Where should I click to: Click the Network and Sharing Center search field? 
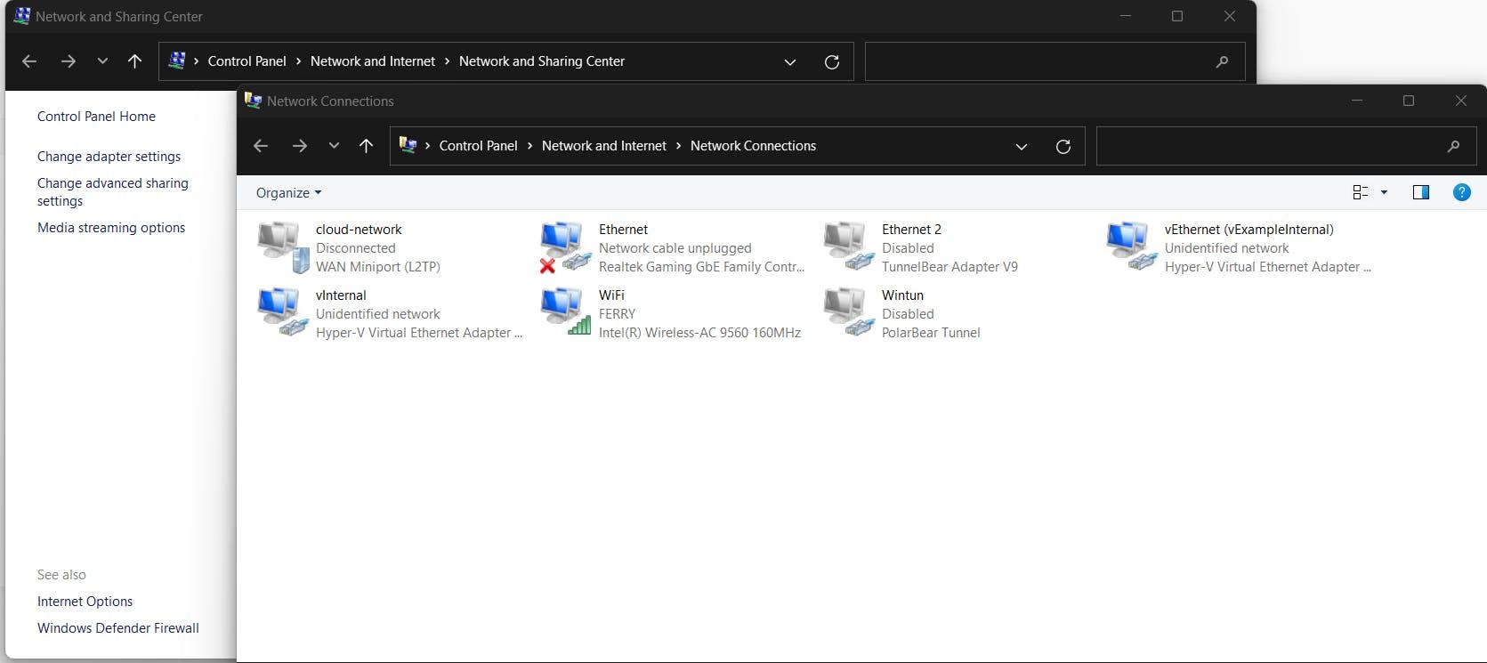pos(1055,61)
